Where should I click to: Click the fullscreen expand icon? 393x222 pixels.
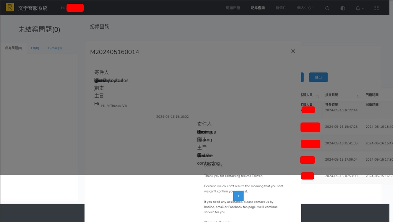pyautogui.click(x=377, y=8)
